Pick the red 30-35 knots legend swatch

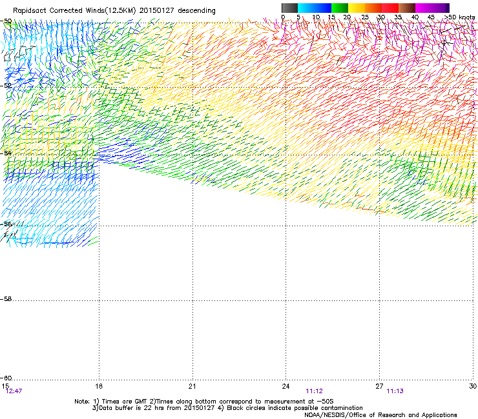[390, 8]
